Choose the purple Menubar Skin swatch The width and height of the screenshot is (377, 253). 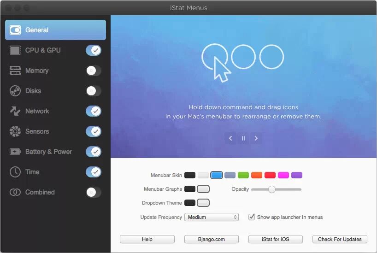pos(297,175)
